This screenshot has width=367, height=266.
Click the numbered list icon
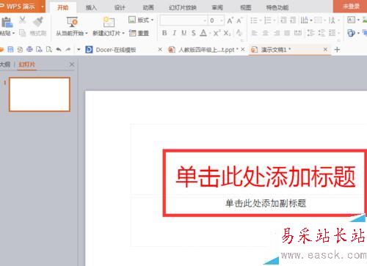click(268, 21)
